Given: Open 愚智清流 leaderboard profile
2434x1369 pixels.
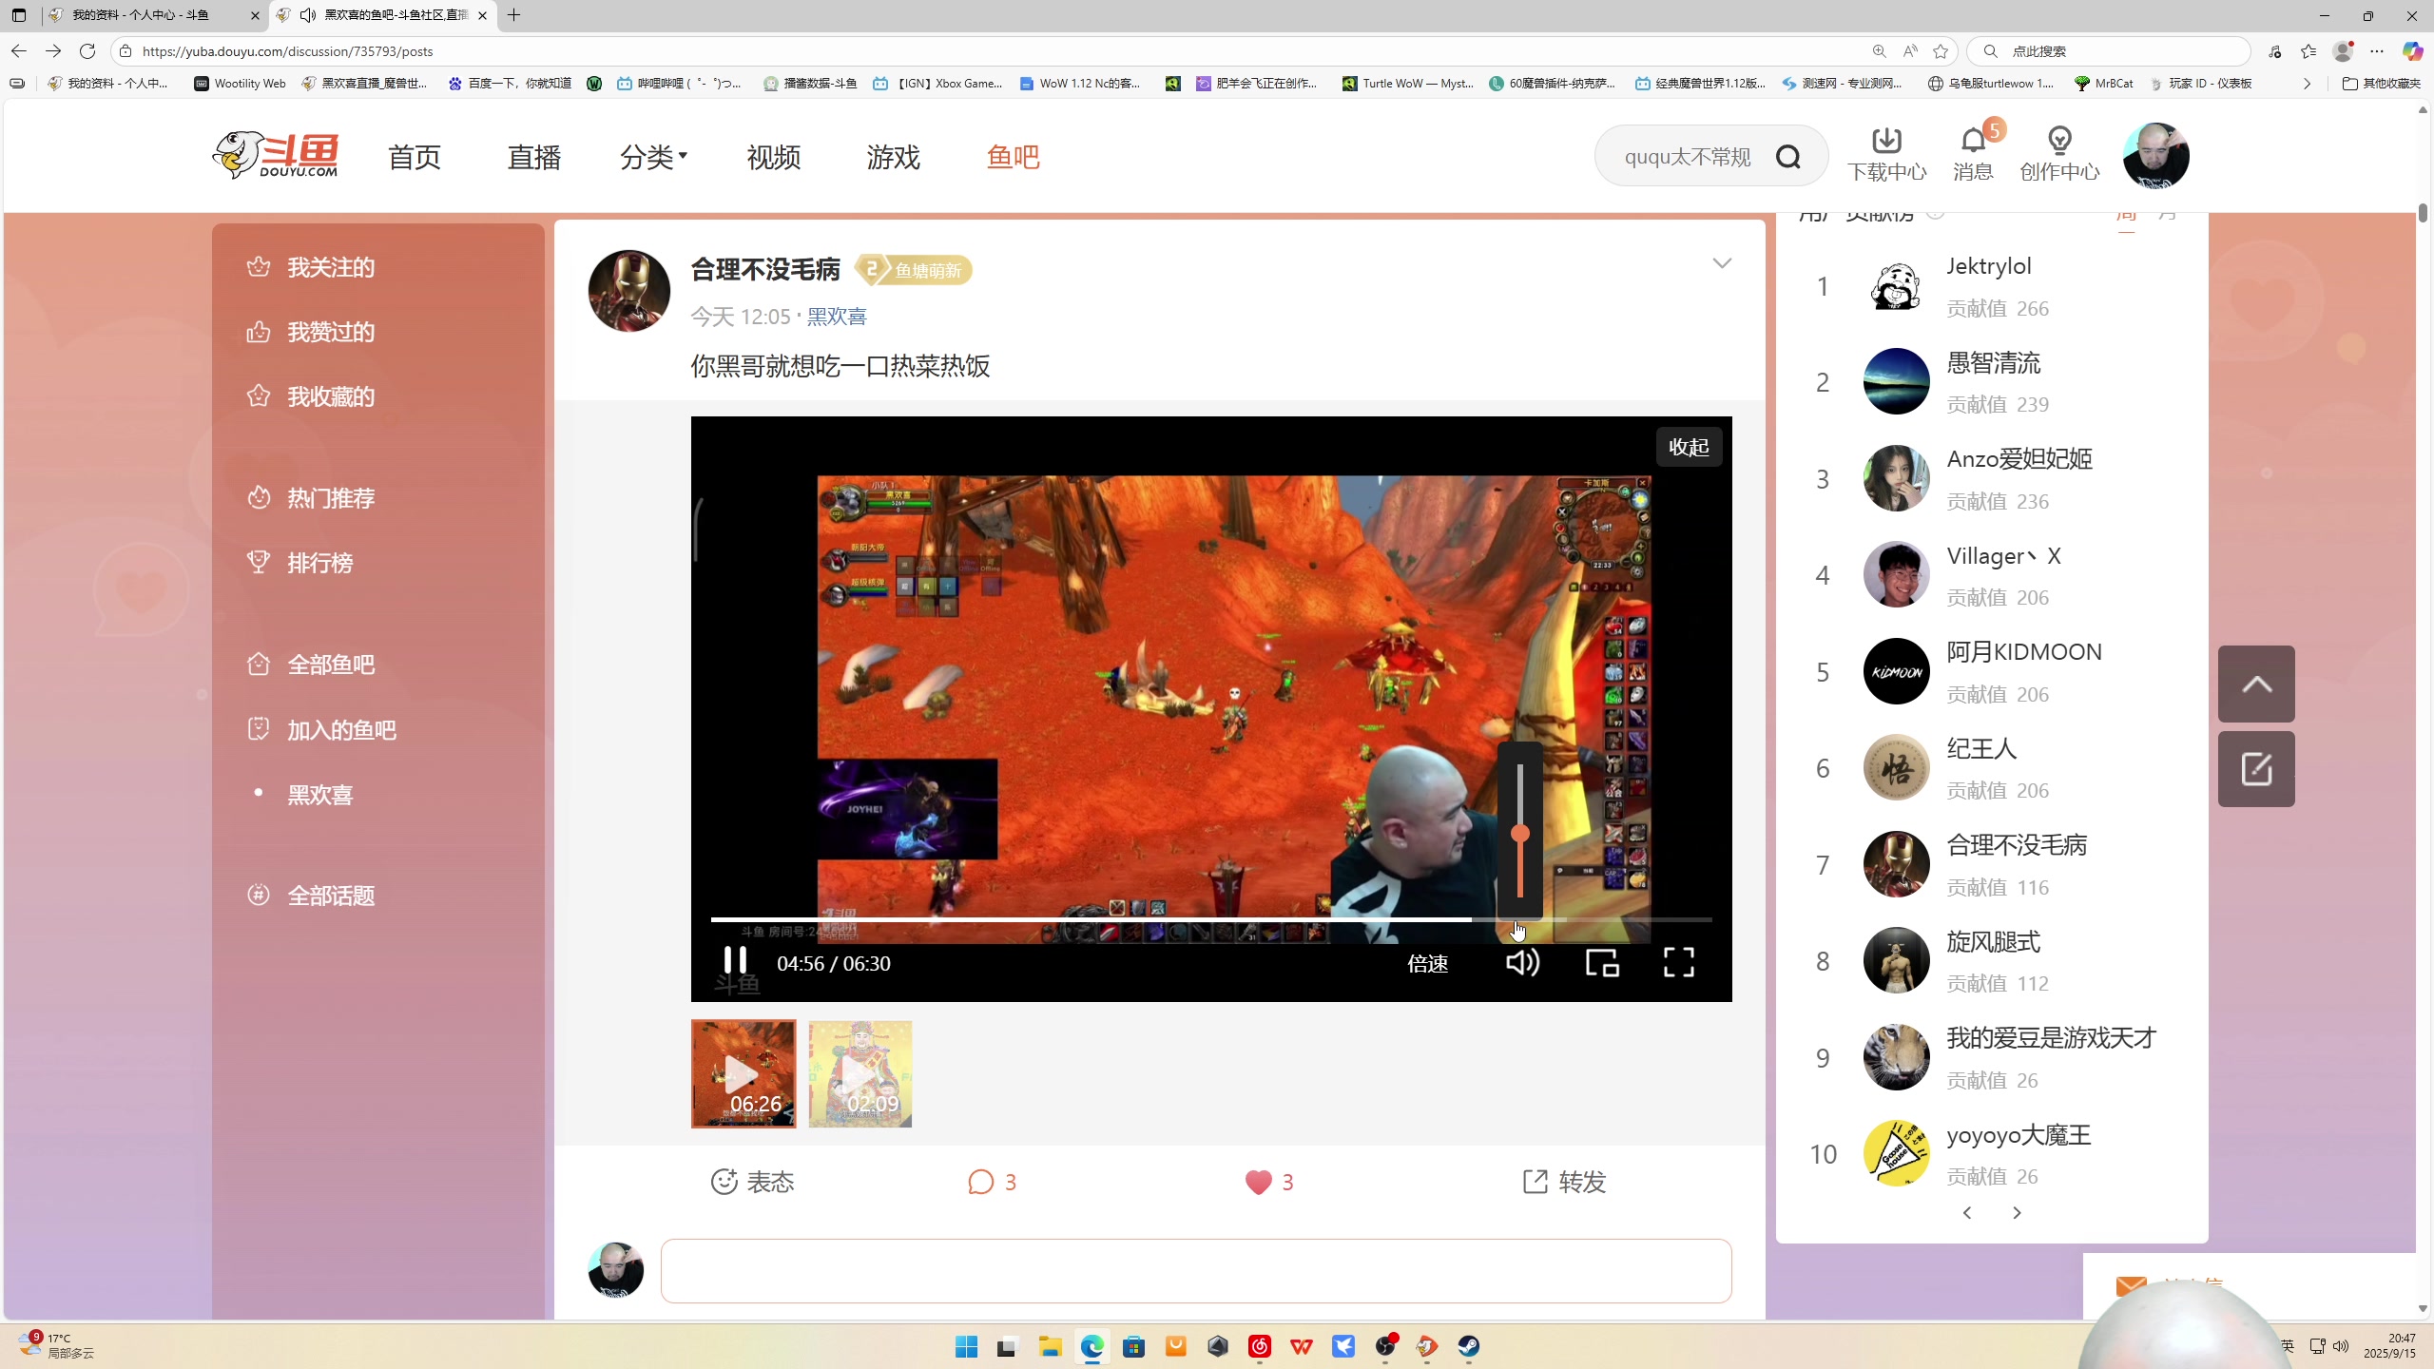Looking at the screenshot, I should click(x=1994, y=362).
